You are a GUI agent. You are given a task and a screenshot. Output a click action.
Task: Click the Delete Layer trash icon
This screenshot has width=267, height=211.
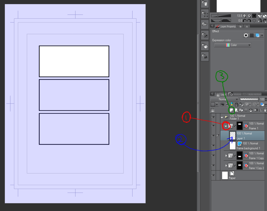pos(265,110)
